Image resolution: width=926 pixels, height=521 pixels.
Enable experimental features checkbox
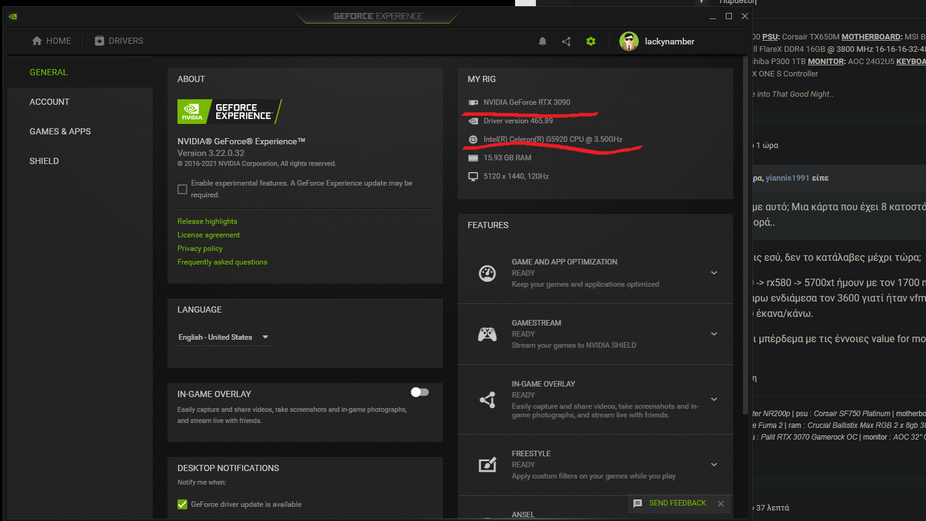[182, 189]
